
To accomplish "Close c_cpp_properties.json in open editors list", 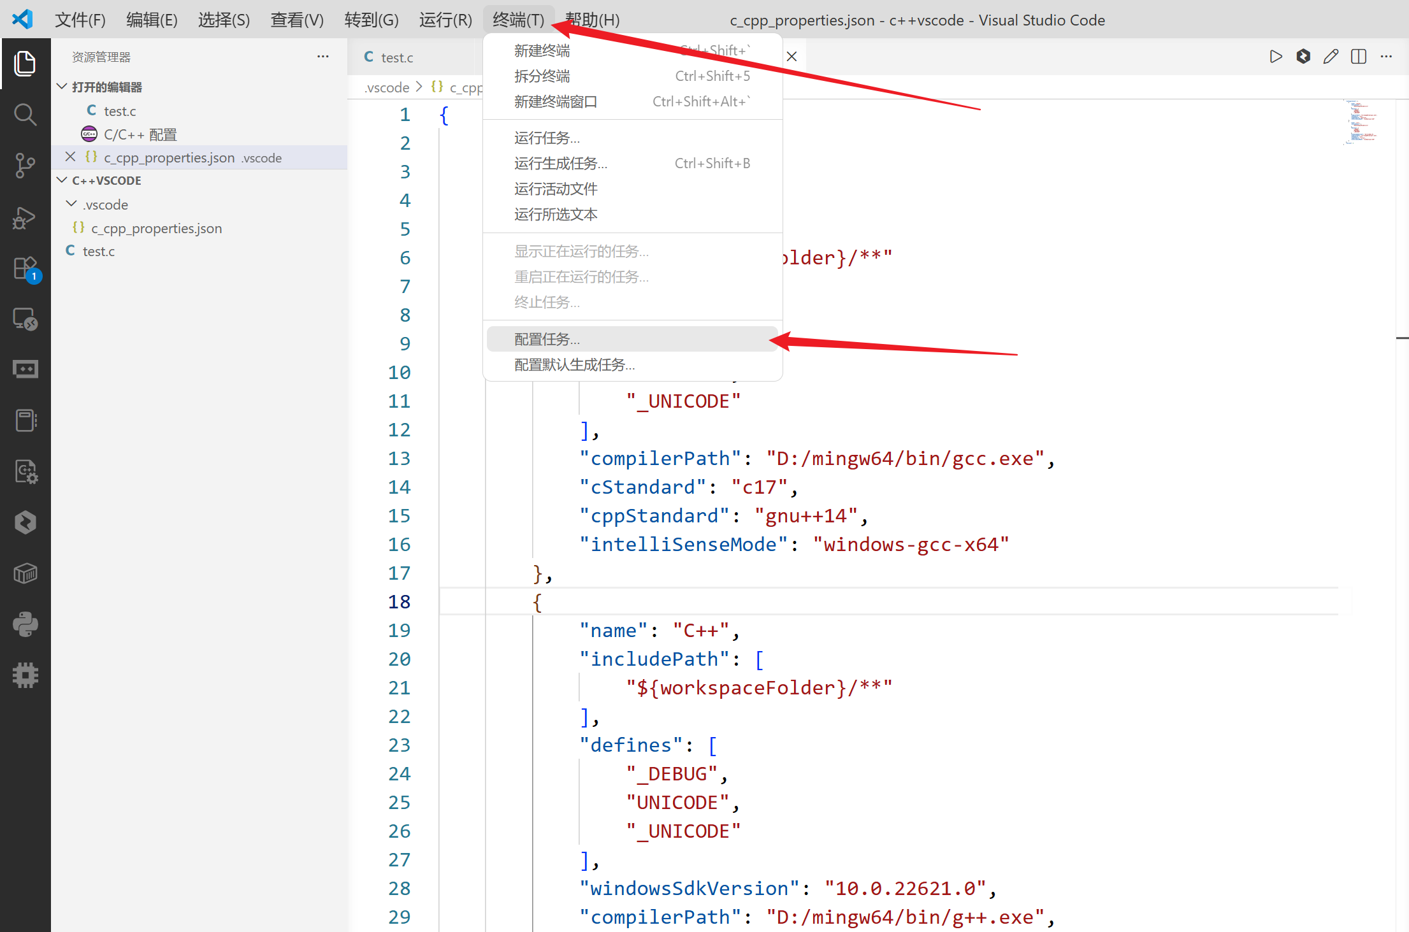I will point(70,157).
